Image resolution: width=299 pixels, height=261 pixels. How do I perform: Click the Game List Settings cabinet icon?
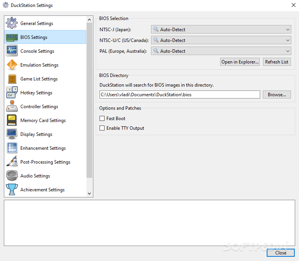pos(12,79)
